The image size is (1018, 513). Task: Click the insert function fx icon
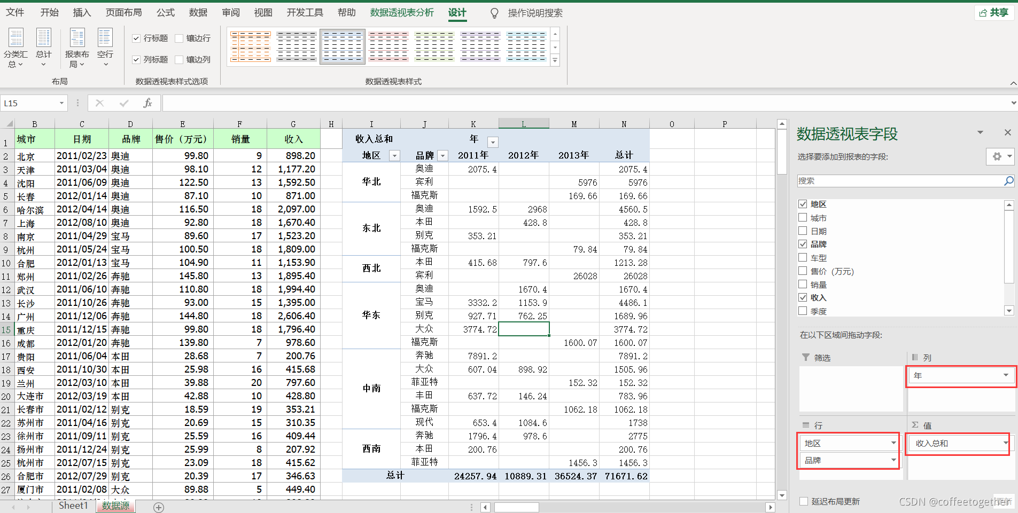147,103
